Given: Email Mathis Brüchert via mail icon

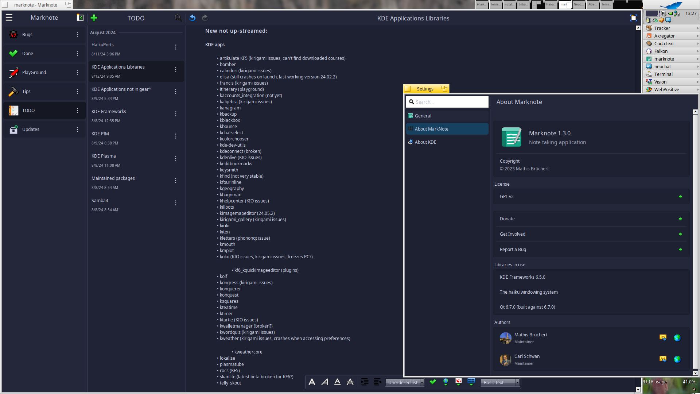Looking at the screenshot, I should coord(663,337).
